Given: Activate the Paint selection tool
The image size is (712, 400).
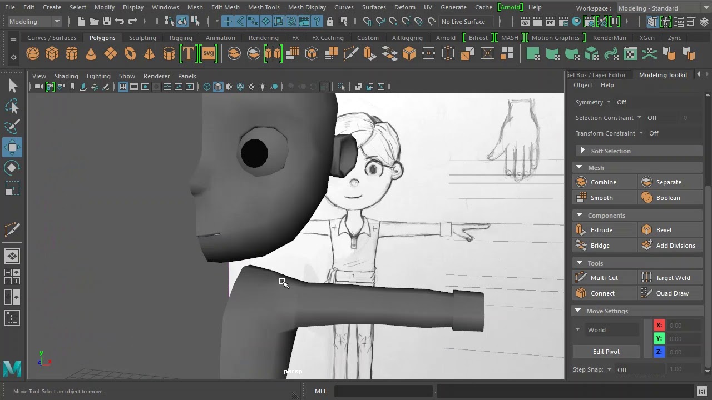Looking at the screenshot, I should click(x=12, y=127).
